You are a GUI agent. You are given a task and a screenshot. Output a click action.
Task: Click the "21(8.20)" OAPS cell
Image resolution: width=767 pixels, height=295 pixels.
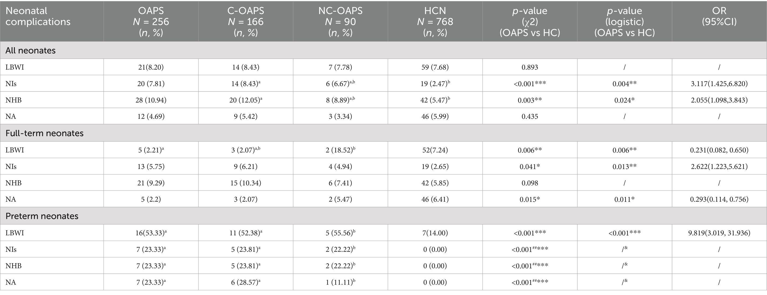(151, 67)
